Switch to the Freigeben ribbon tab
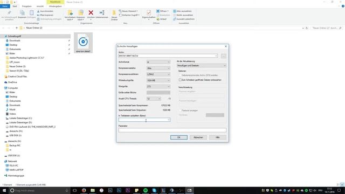 [27, 6]
